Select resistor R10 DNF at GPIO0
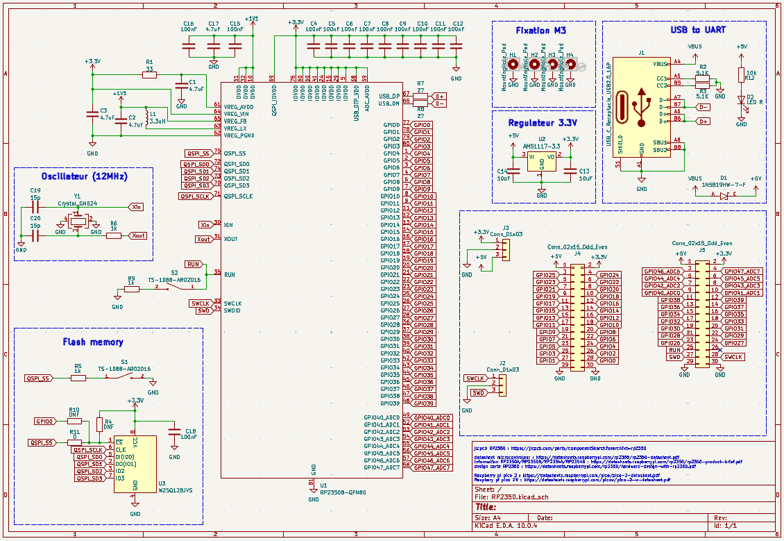Image resolution: width=784 pixels, height=541 pixels. coord(74,422)
